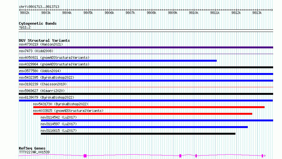The height and width of the screenshot is (159, 282).
Task: Open nsv5969627 (Almarri2020) label
Action: coord(42,91)
